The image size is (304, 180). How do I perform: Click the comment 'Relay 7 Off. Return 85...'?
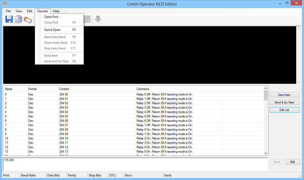165,125
